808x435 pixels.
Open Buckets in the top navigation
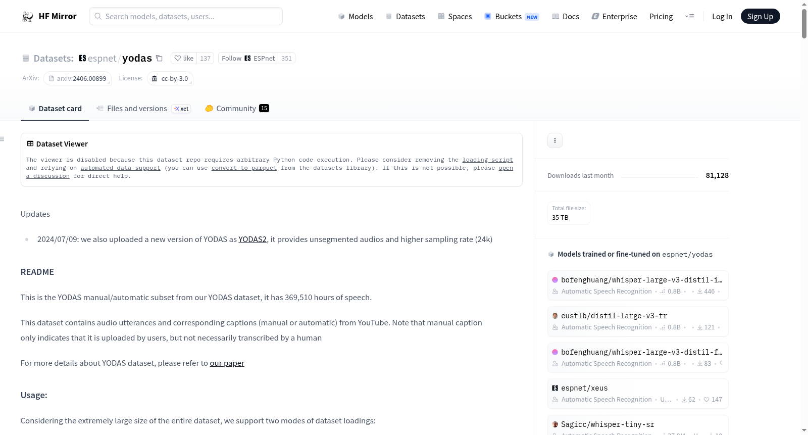[512, 17]
